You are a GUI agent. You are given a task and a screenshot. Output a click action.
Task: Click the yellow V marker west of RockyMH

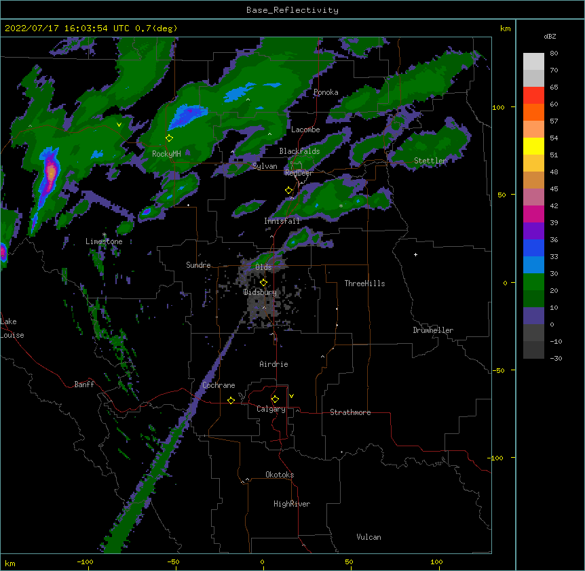[119, 125]
